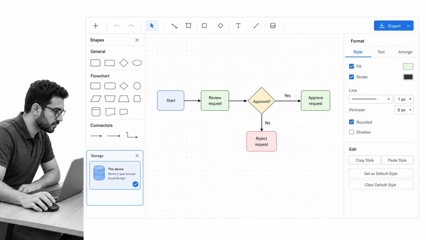The height and width of the screenshot is (240, 426).
Task: Add General plain rectangle shape
Action: 110,63
